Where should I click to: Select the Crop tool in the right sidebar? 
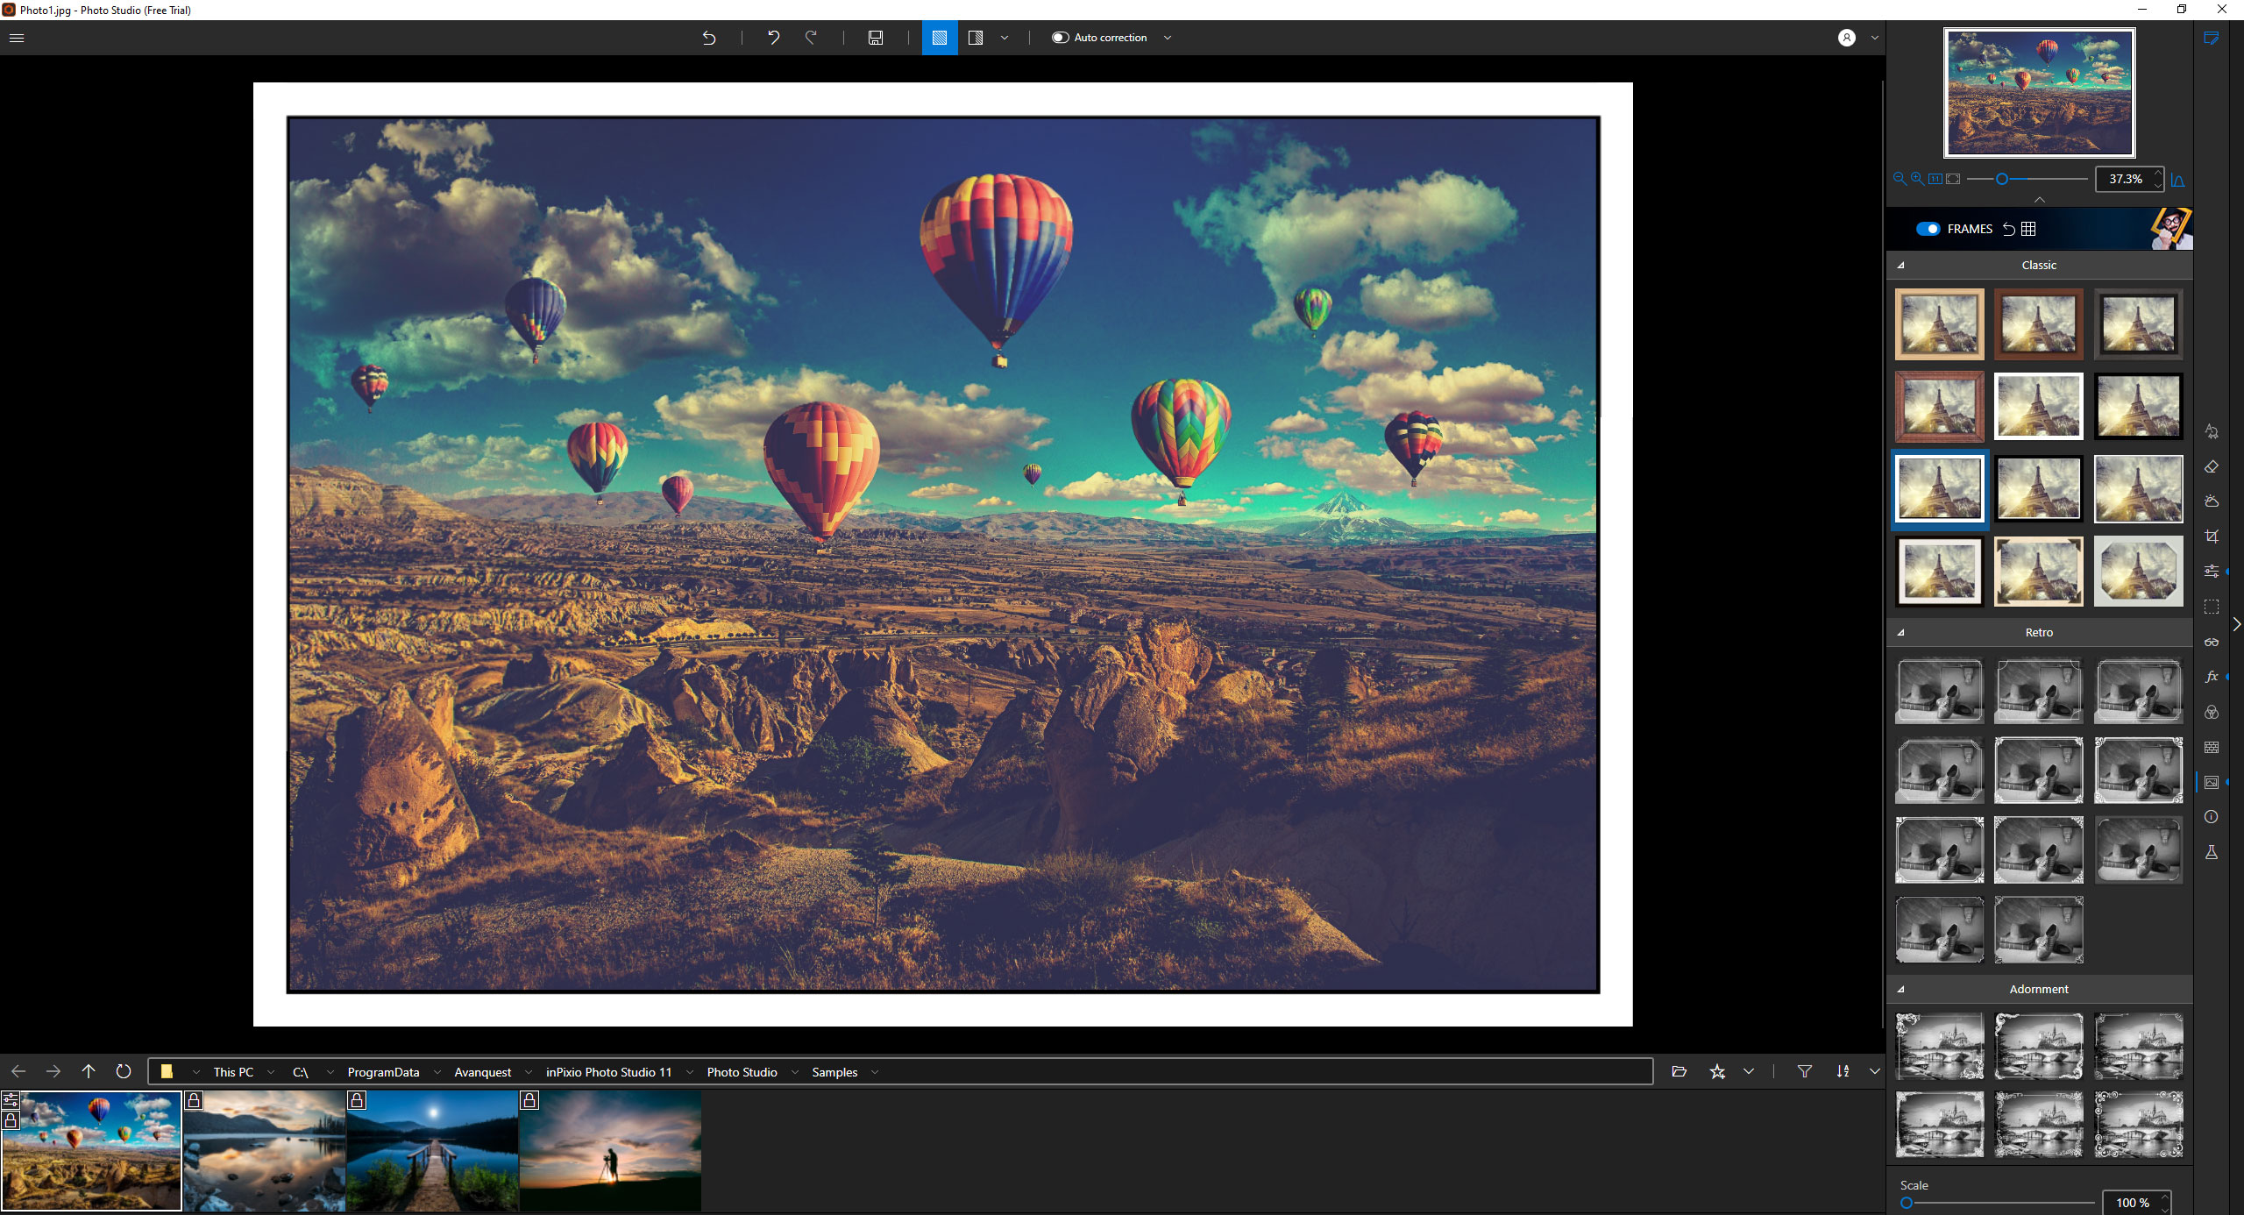click(2212, 536)
